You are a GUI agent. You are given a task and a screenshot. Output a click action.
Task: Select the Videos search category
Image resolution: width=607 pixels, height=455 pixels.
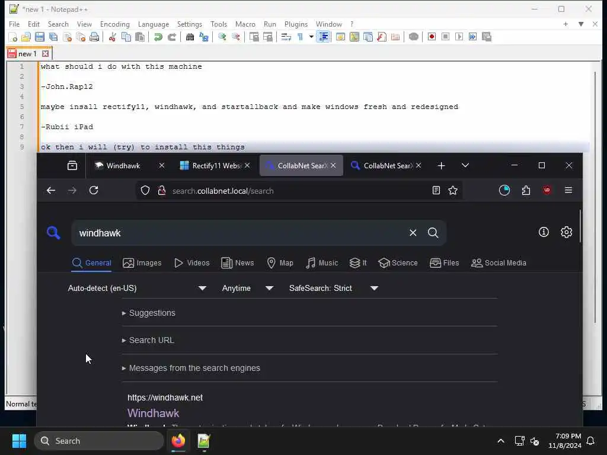[192, 263]
